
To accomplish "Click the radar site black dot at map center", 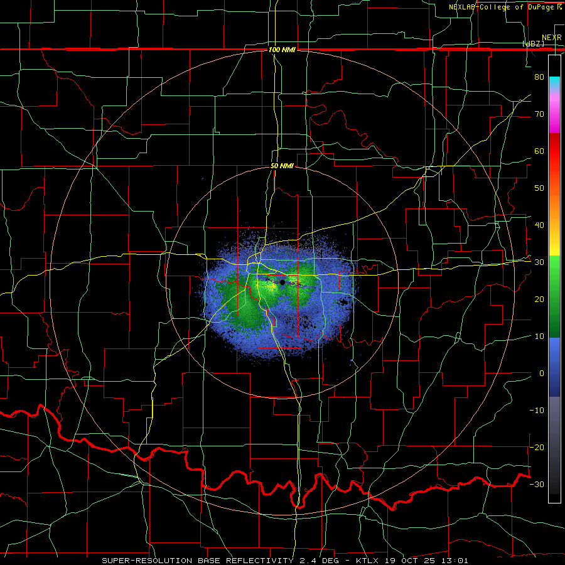I will click(282, 282).
